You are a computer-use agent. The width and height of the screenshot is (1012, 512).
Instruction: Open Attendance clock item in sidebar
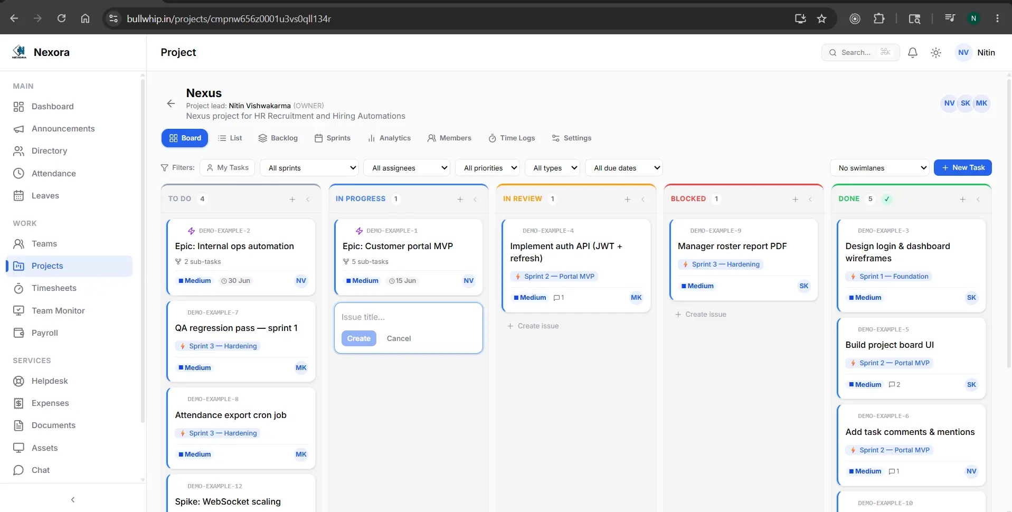point(69,173)
